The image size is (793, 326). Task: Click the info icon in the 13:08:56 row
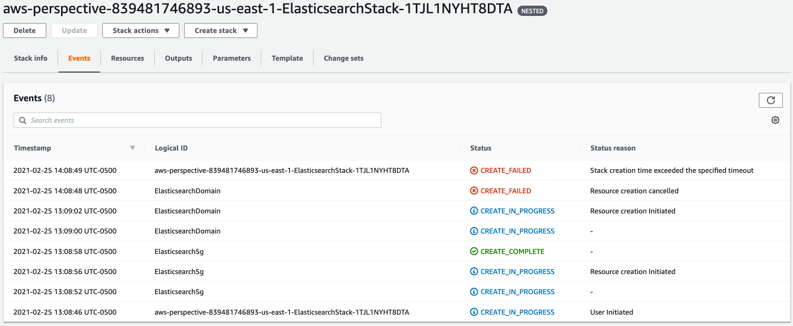[x=474, y=271]
